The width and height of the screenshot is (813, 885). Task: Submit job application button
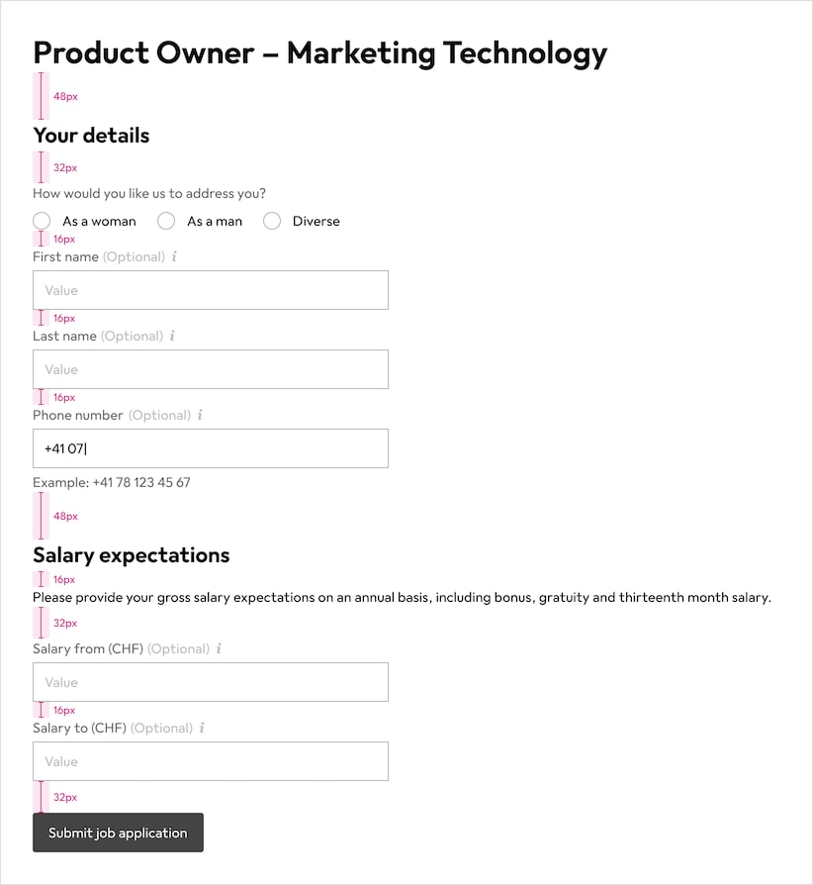(x=118, y=833)
